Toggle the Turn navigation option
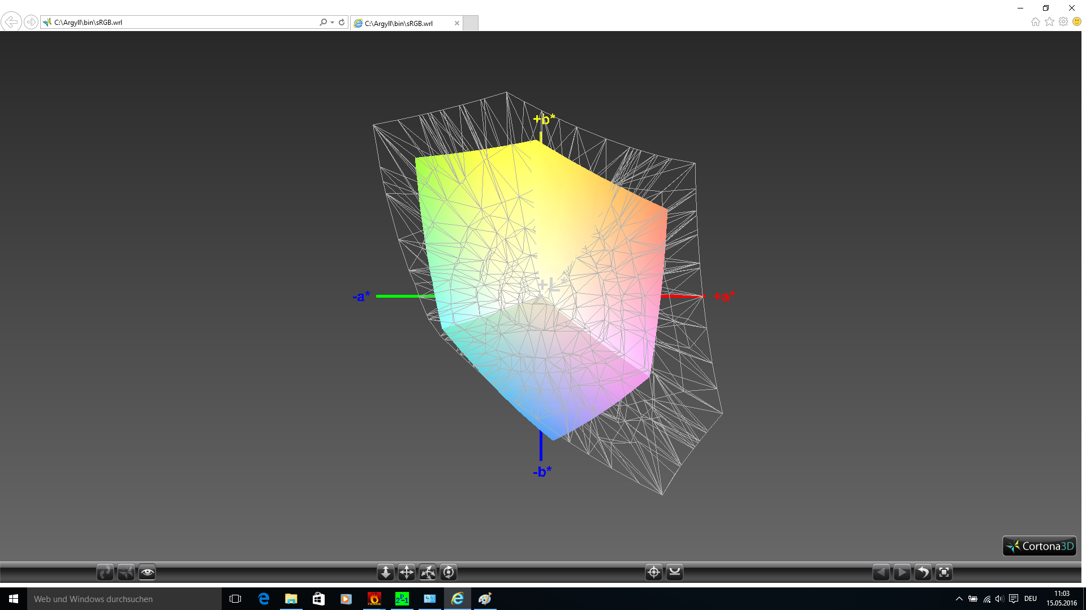The height and width of the screenshot is (610, 1086). click(428, 573)
